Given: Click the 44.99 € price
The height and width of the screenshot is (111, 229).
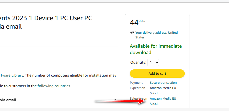Looking at the screenshot, I should click(138, 22).
